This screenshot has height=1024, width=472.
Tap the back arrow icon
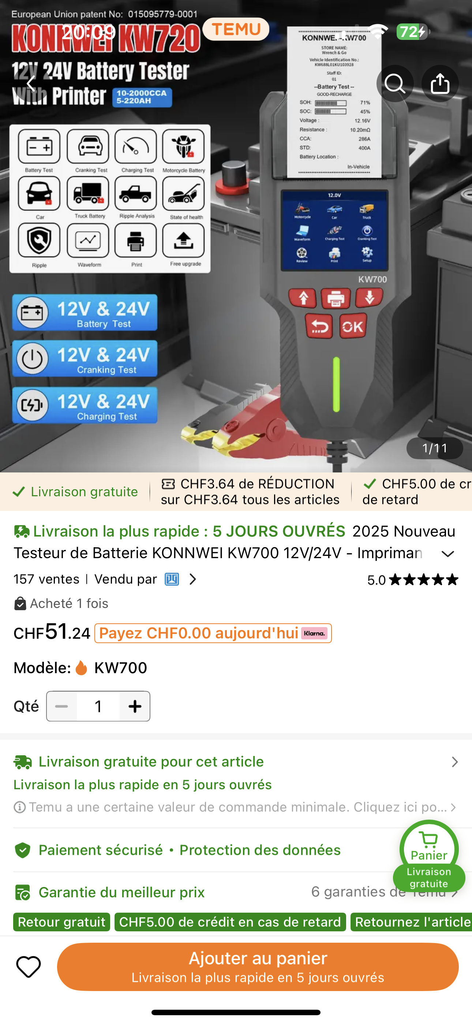click(31, 84)
